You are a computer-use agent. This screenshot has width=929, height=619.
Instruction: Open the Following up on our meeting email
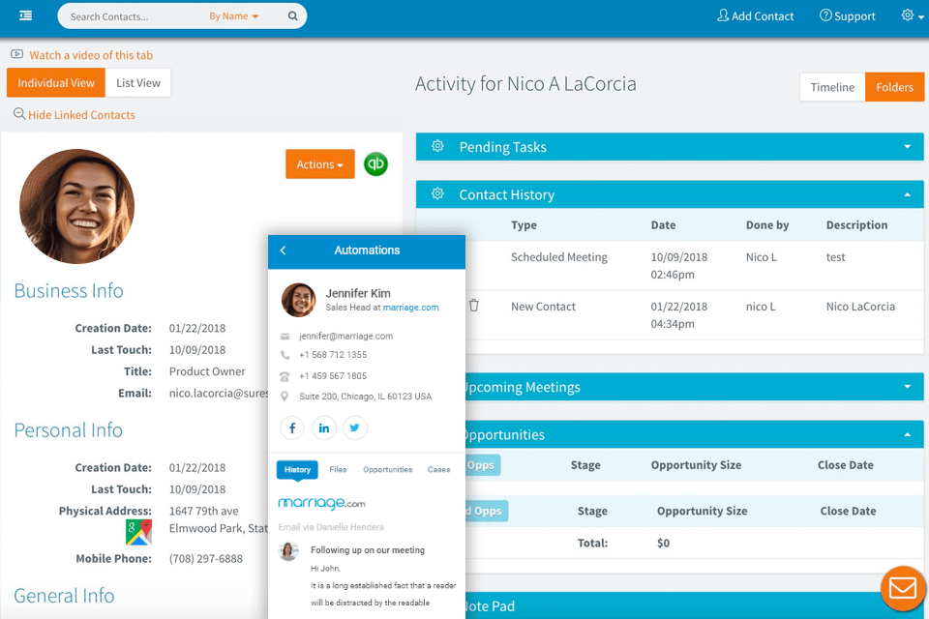(x=368, y=550)
